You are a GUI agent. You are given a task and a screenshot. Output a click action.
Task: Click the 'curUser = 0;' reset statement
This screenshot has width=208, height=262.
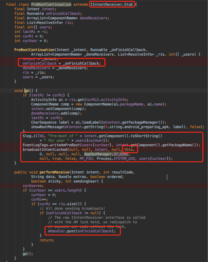(44, 195)
